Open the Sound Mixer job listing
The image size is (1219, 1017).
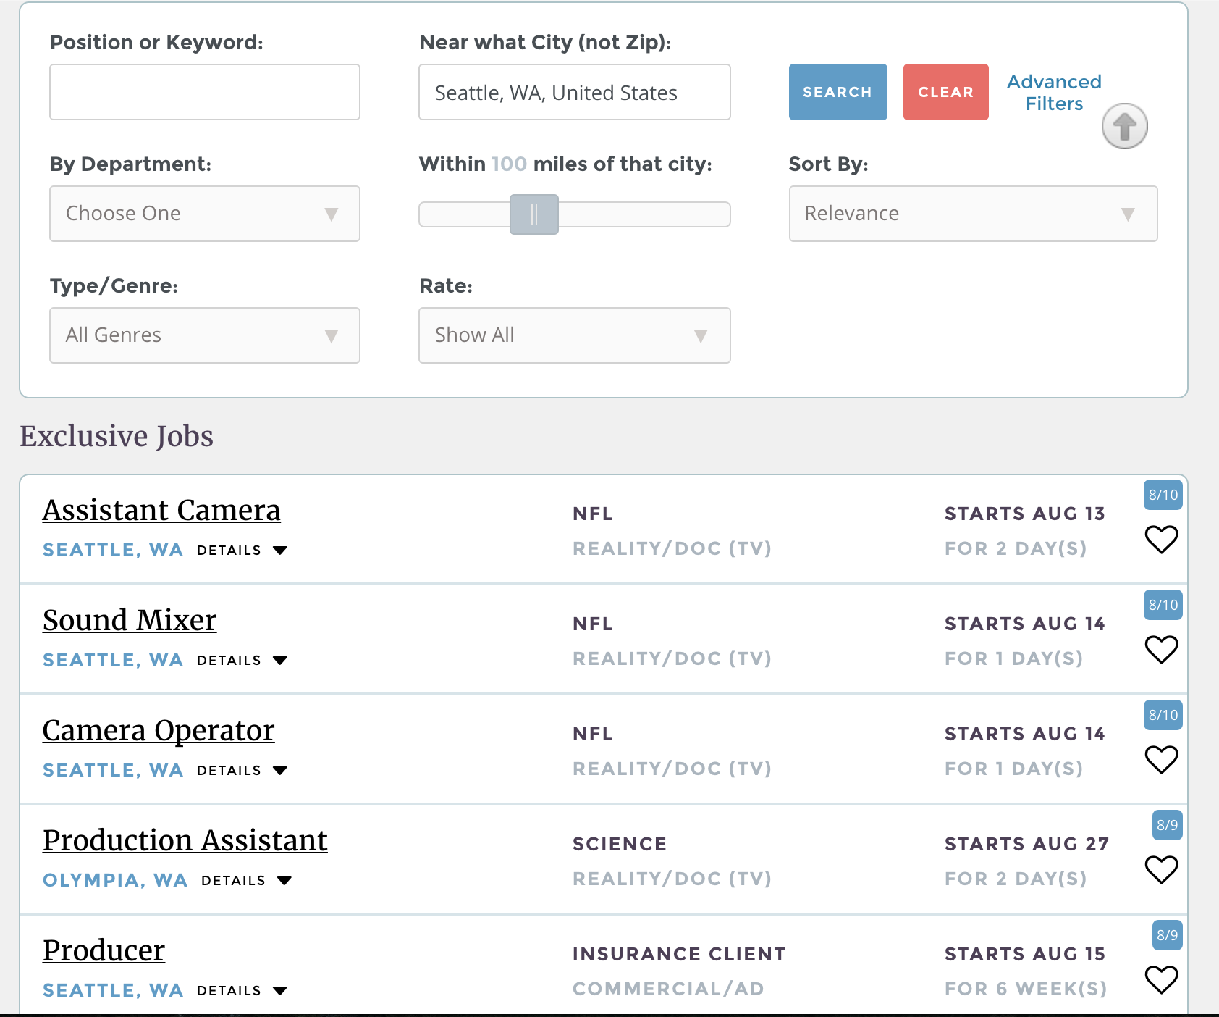pos(130,620)
